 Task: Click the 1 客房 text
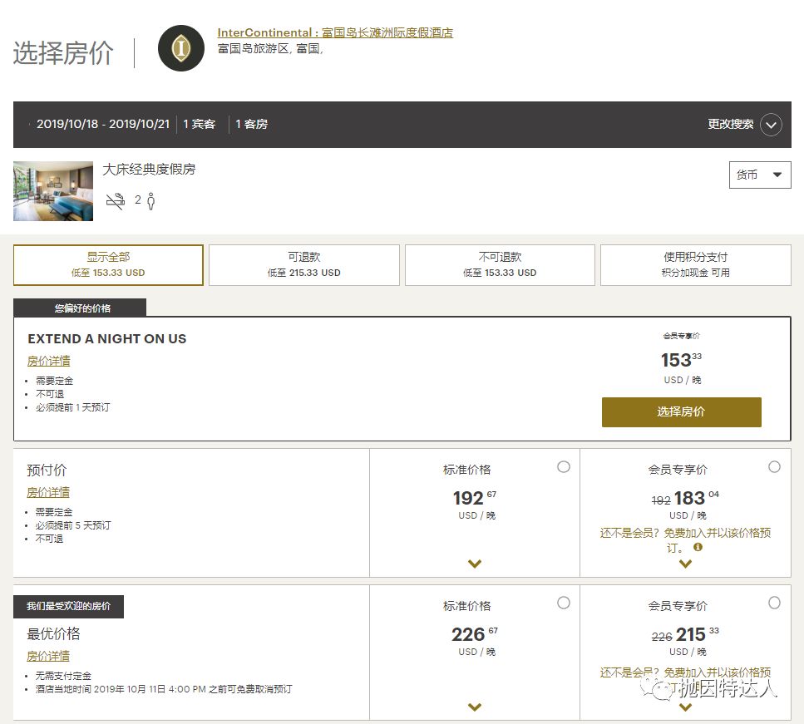tap(251, 124)
